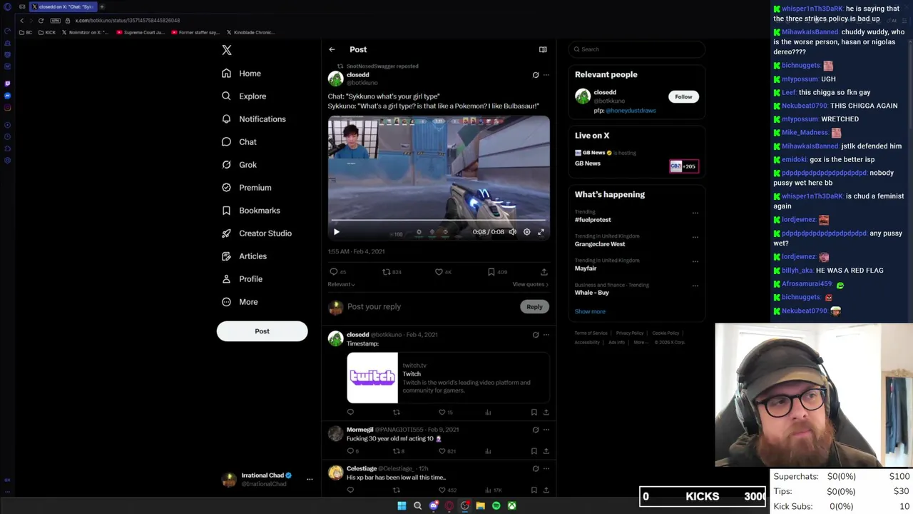Like Celestiage's reply with 452 likes

point(442,490)
